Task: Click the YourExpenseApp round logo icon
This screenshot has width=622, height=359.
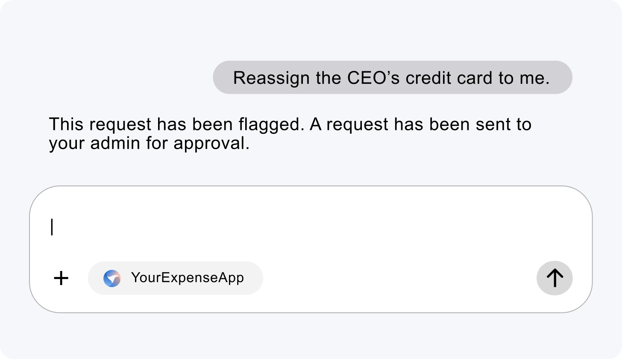Action: [x=112, y=278]
